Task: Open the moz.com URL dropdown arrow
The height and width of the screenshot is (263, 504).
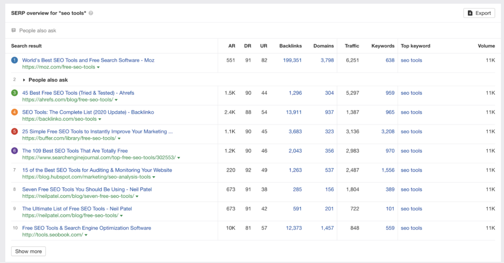Action: point(98,67)
